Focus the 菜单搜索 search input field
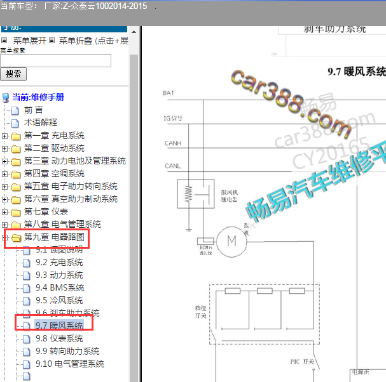Image resolution: width=386 pixels, height=382 pixels. [55, 60]
